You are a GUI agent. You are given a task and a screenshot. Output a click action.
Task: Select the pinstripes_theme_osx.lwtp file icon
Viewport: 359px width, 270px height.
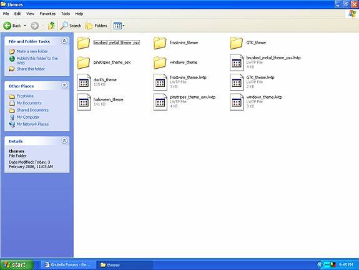click(x=160, y=102)
